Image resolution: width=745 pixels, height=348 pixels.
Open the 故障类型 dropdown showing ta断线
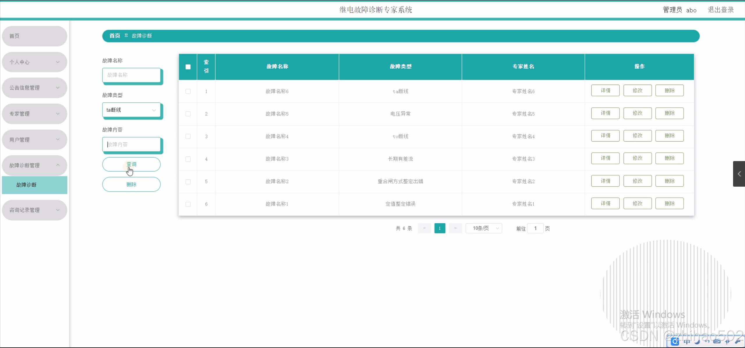pyautogui.click(x=131, y=110)
